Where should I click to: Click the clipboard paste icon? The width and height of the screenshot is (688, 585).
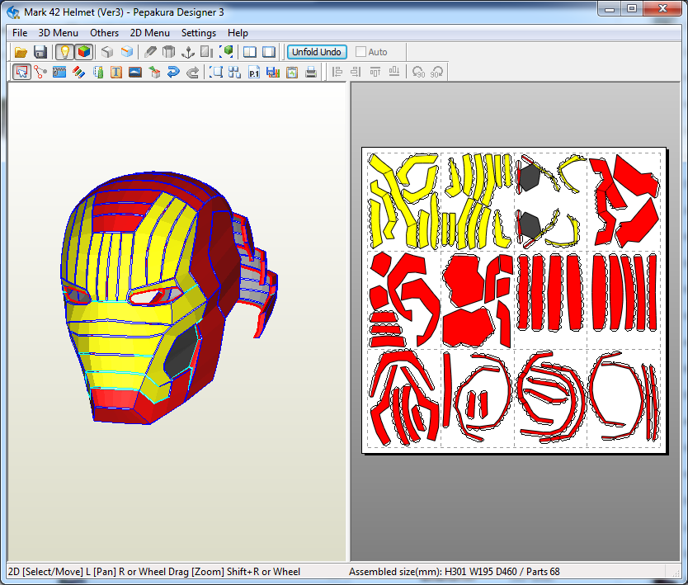[292, 72]
